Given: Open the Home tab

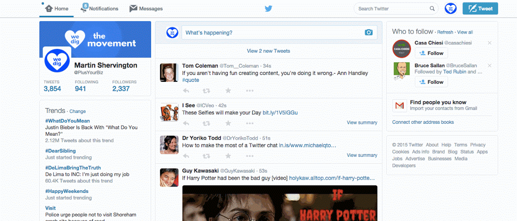Looking at the screenshot, I should click(x=56, y=8).
